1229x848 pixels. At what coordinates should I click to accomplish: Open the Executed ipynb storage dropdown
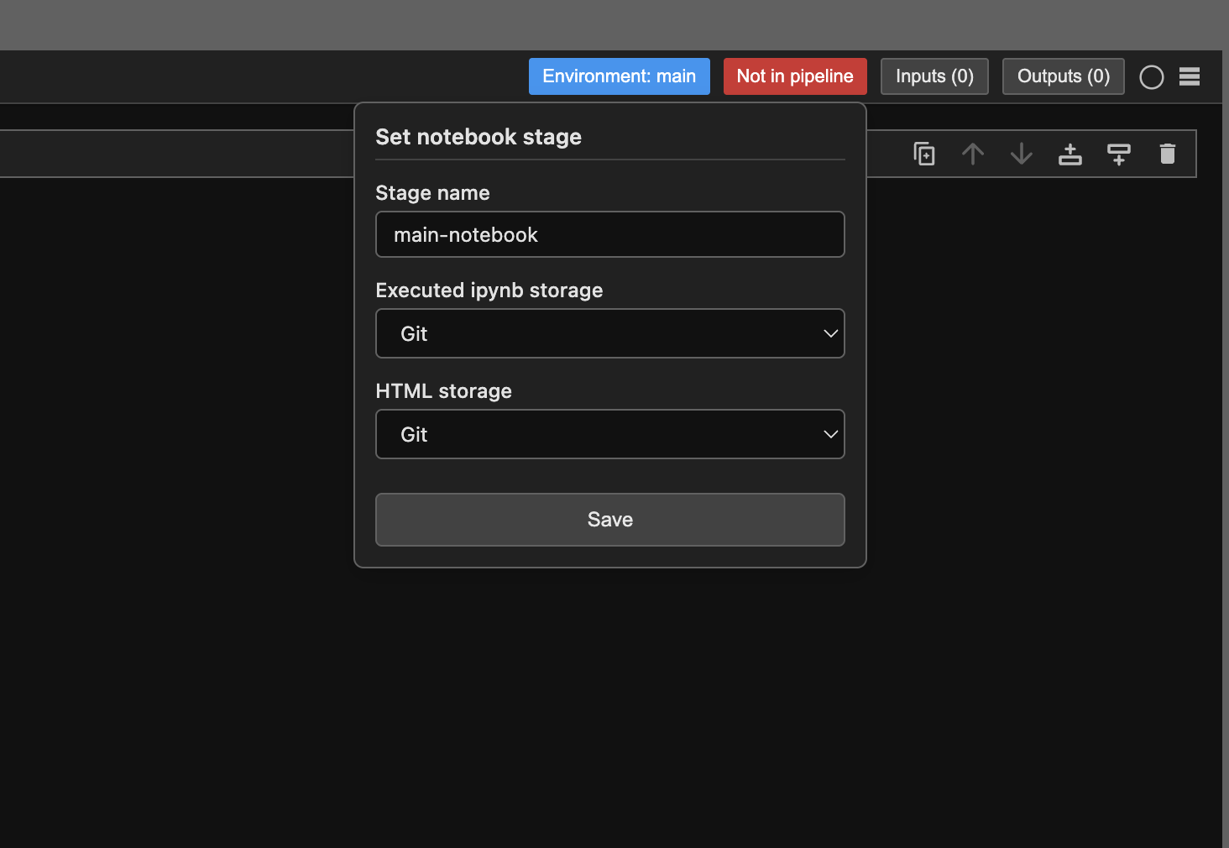609,333
